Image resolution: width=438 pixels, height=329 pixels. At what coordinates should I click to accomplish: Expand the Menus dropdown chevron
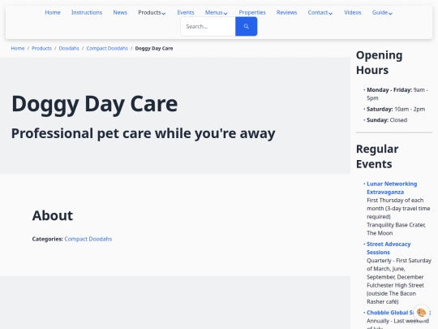[225, 13]
